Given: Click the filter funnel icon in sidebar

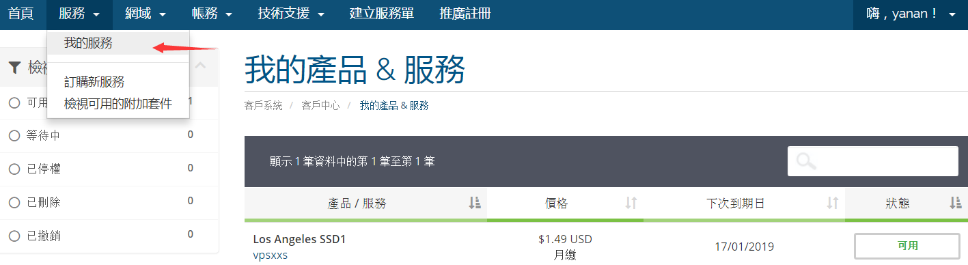Looking at the screenshot, I should (x=14, y=67).
